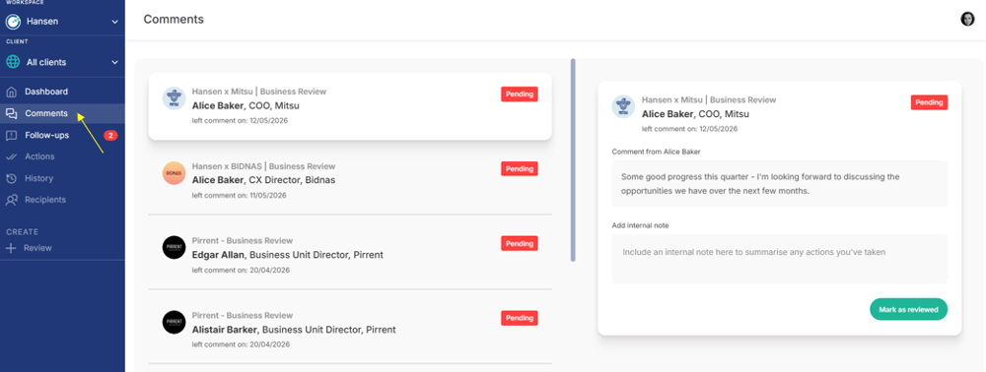Expand the Hansen workspace dropdown chevron
This screenshot has height=372, width=986.
(x=114, y=22)
